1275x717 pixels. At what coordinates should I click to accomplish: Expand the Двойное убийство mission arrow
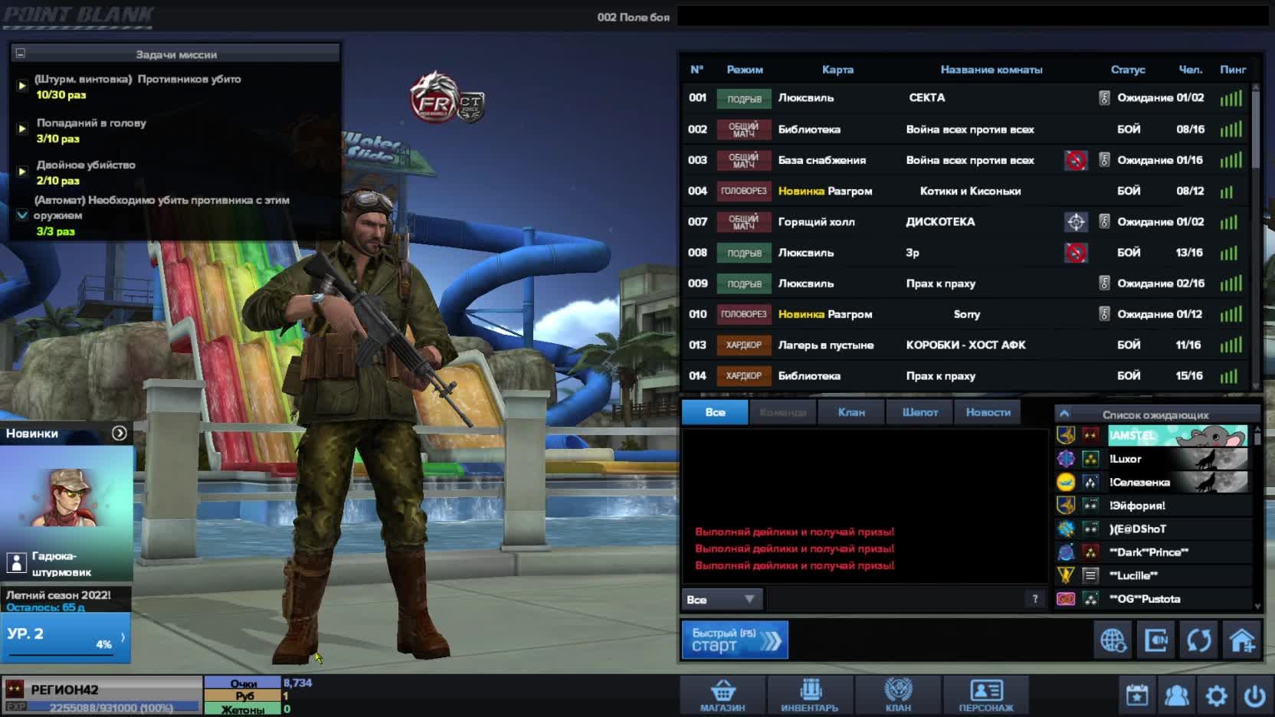tap(22, 172)
